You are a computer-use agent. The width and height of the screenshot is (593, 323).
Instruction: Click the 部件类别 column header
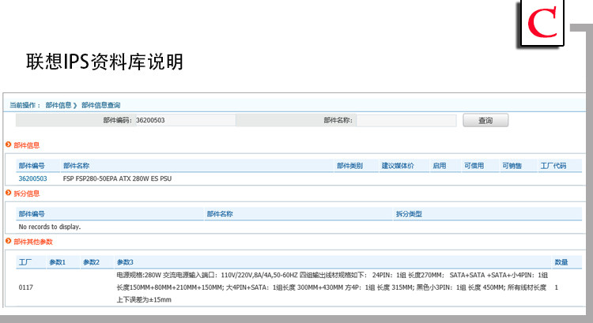point(349,166)
